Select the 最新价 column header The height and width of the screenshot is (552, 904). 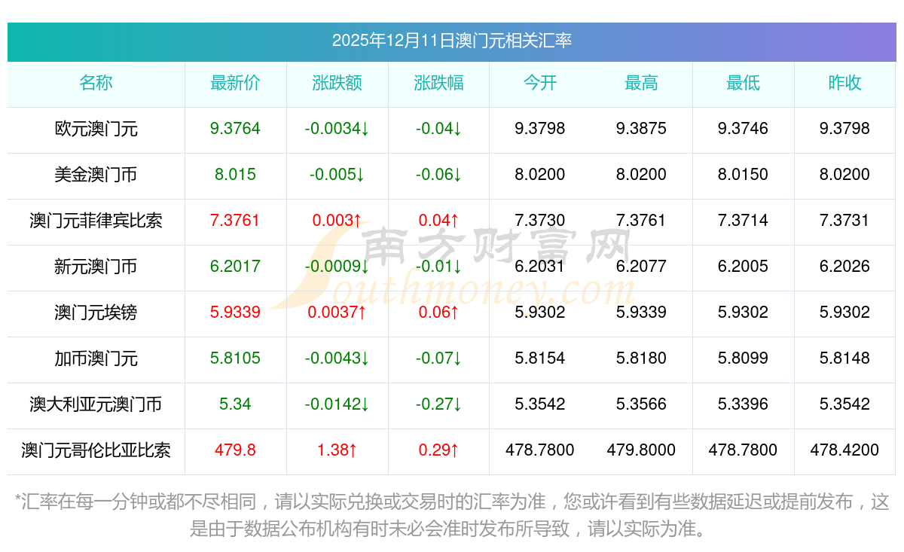pyautogui.click(x=235, y=83)
